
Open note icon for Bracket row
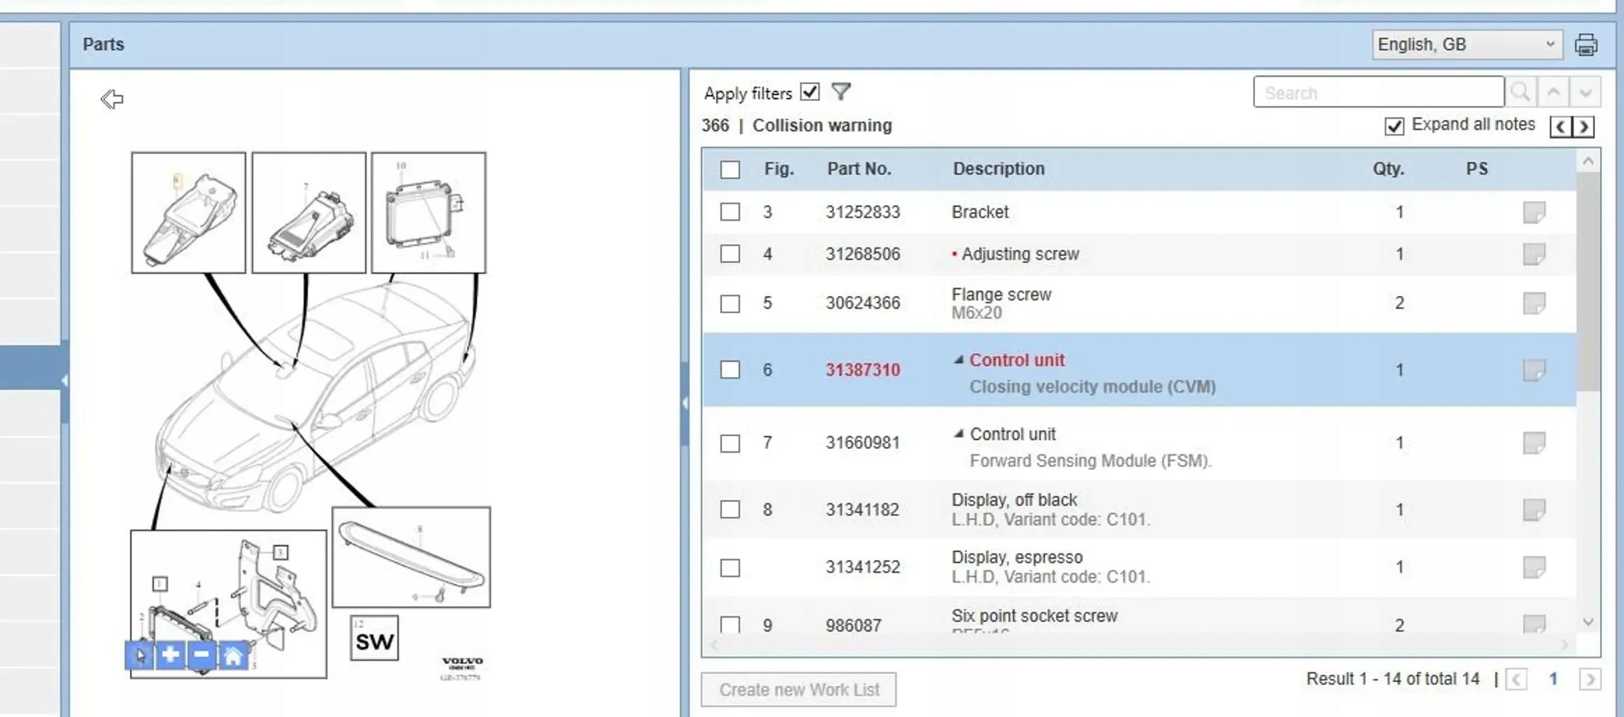[1534, 212]
